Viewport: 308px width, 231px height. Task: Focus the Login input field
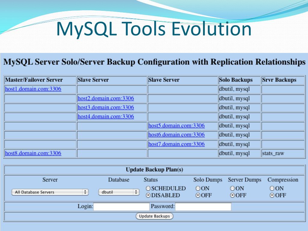pyautogui.click(x=122, y=207)
